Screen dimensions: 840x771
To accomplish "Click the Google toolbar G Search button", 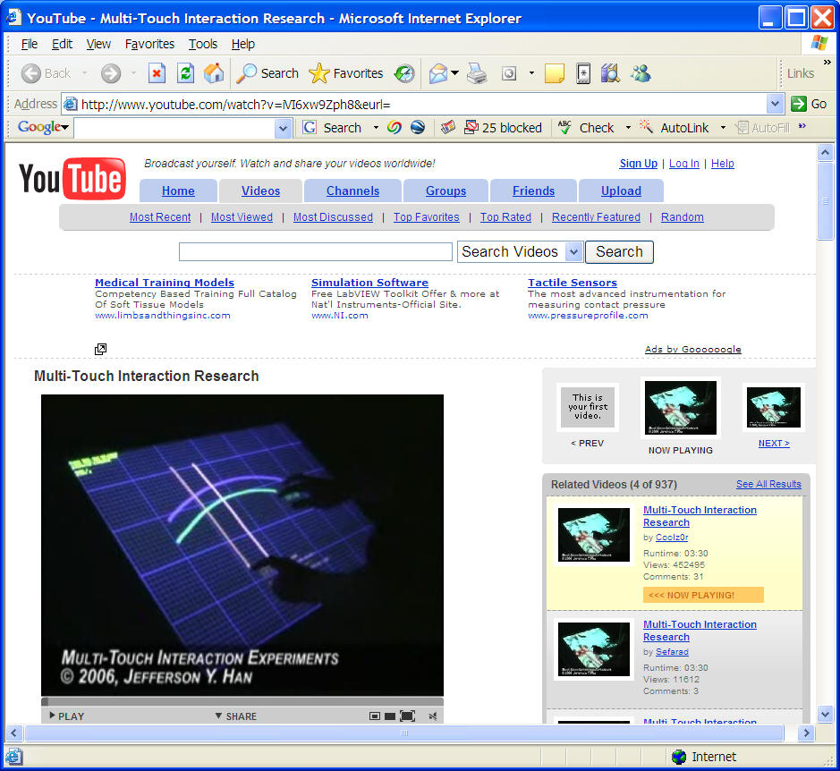I will point(332,128).
